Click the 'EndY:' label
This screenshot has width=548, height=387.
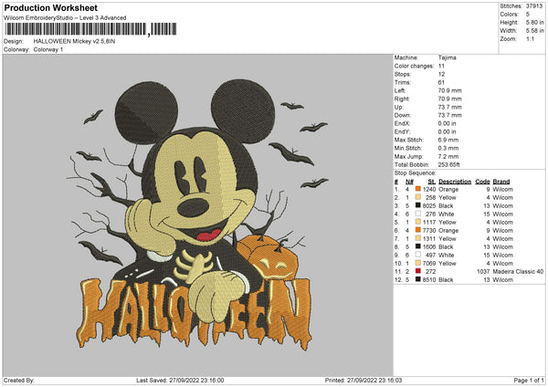pos(402,131)
